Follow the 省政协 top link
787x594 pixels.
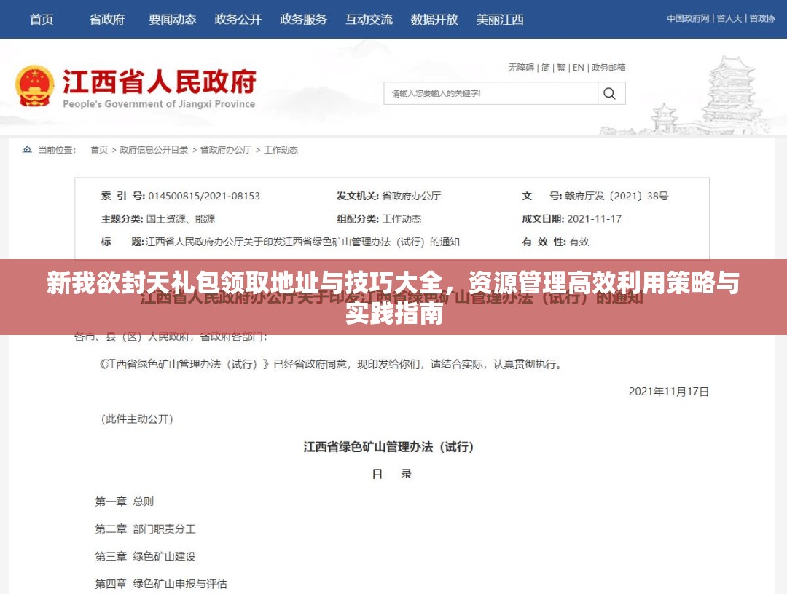click(762, 18)
